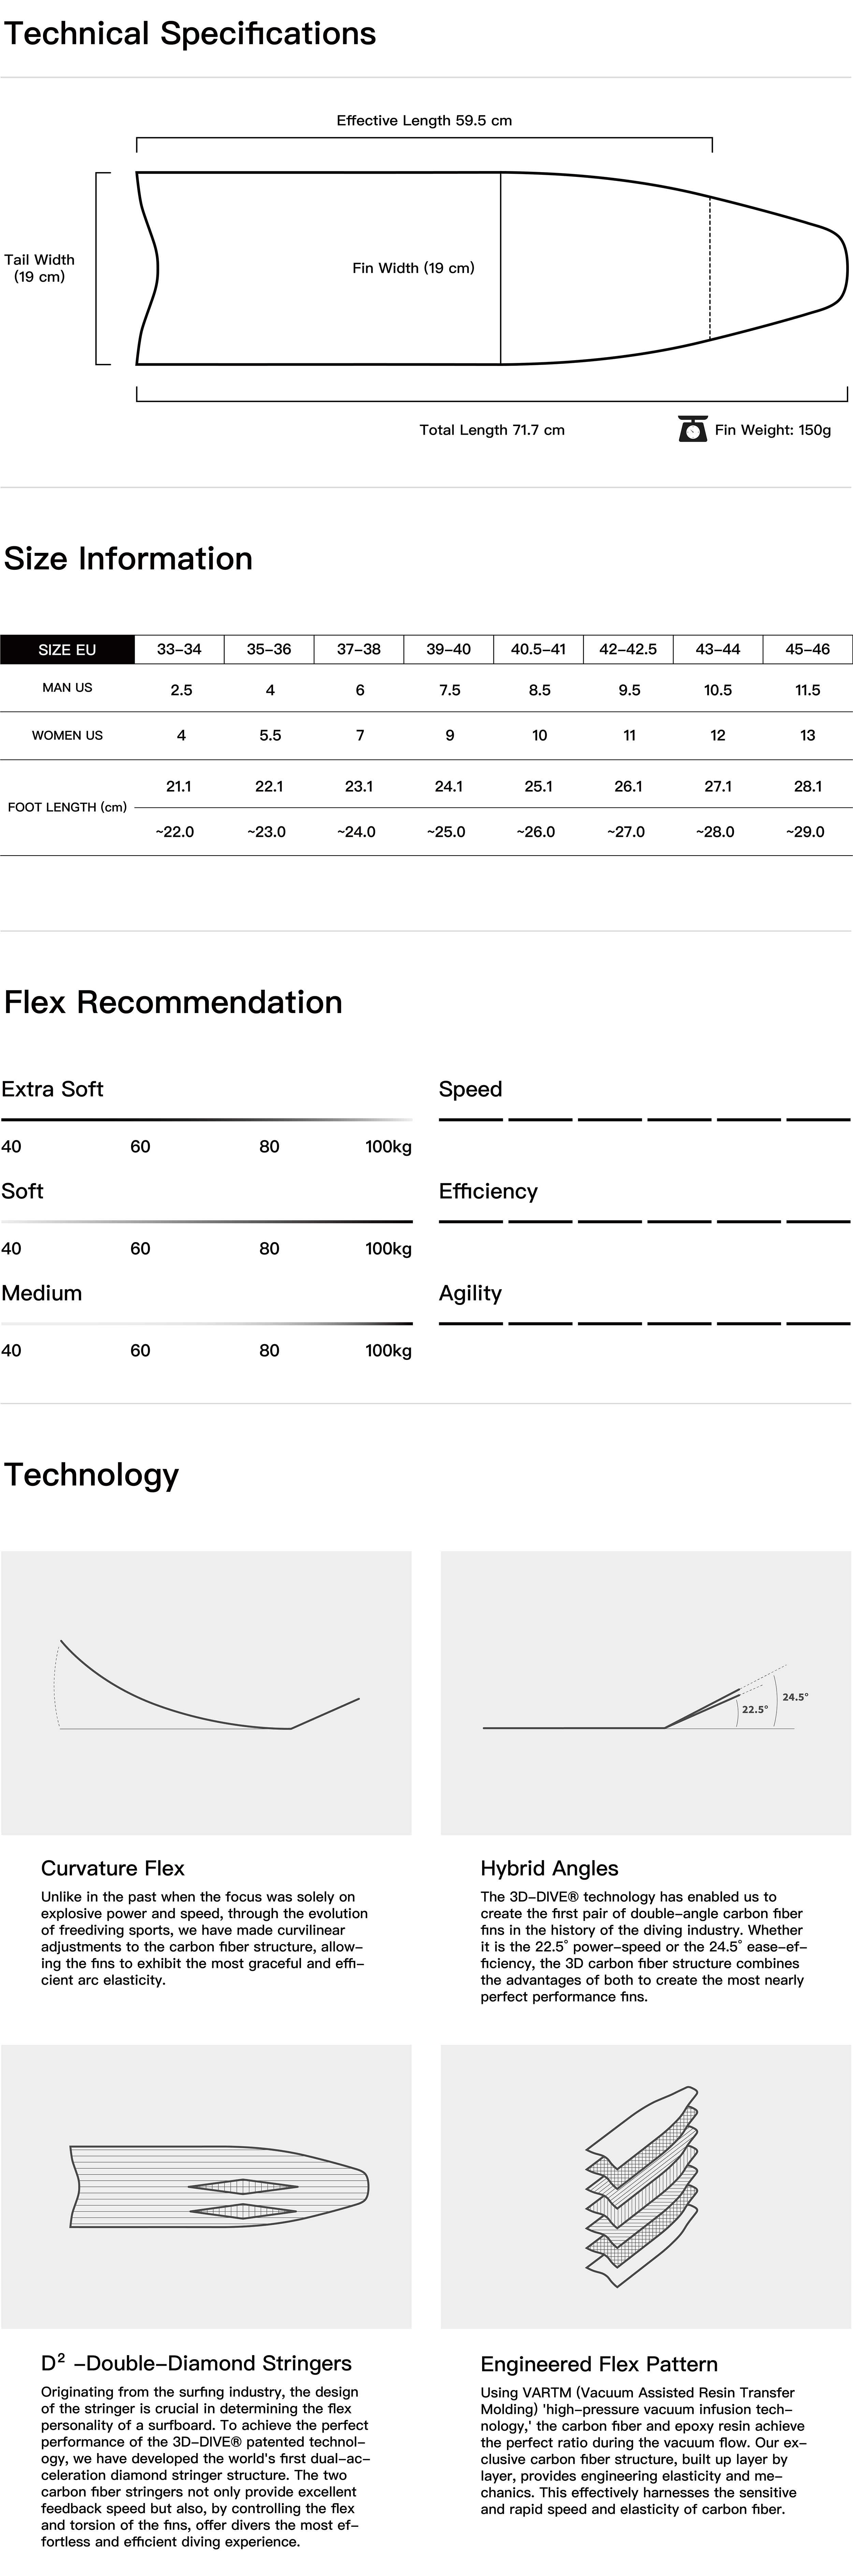The image size is (853, 2576).
Task: Click the Flex Recommendation heading
Action: click(x=174, y=1002)
